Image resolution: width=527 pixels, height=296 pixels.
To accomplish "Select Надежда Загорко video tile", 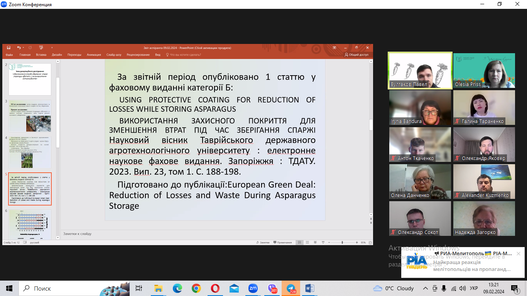I will pyautogui.click(x=484, y=219).
